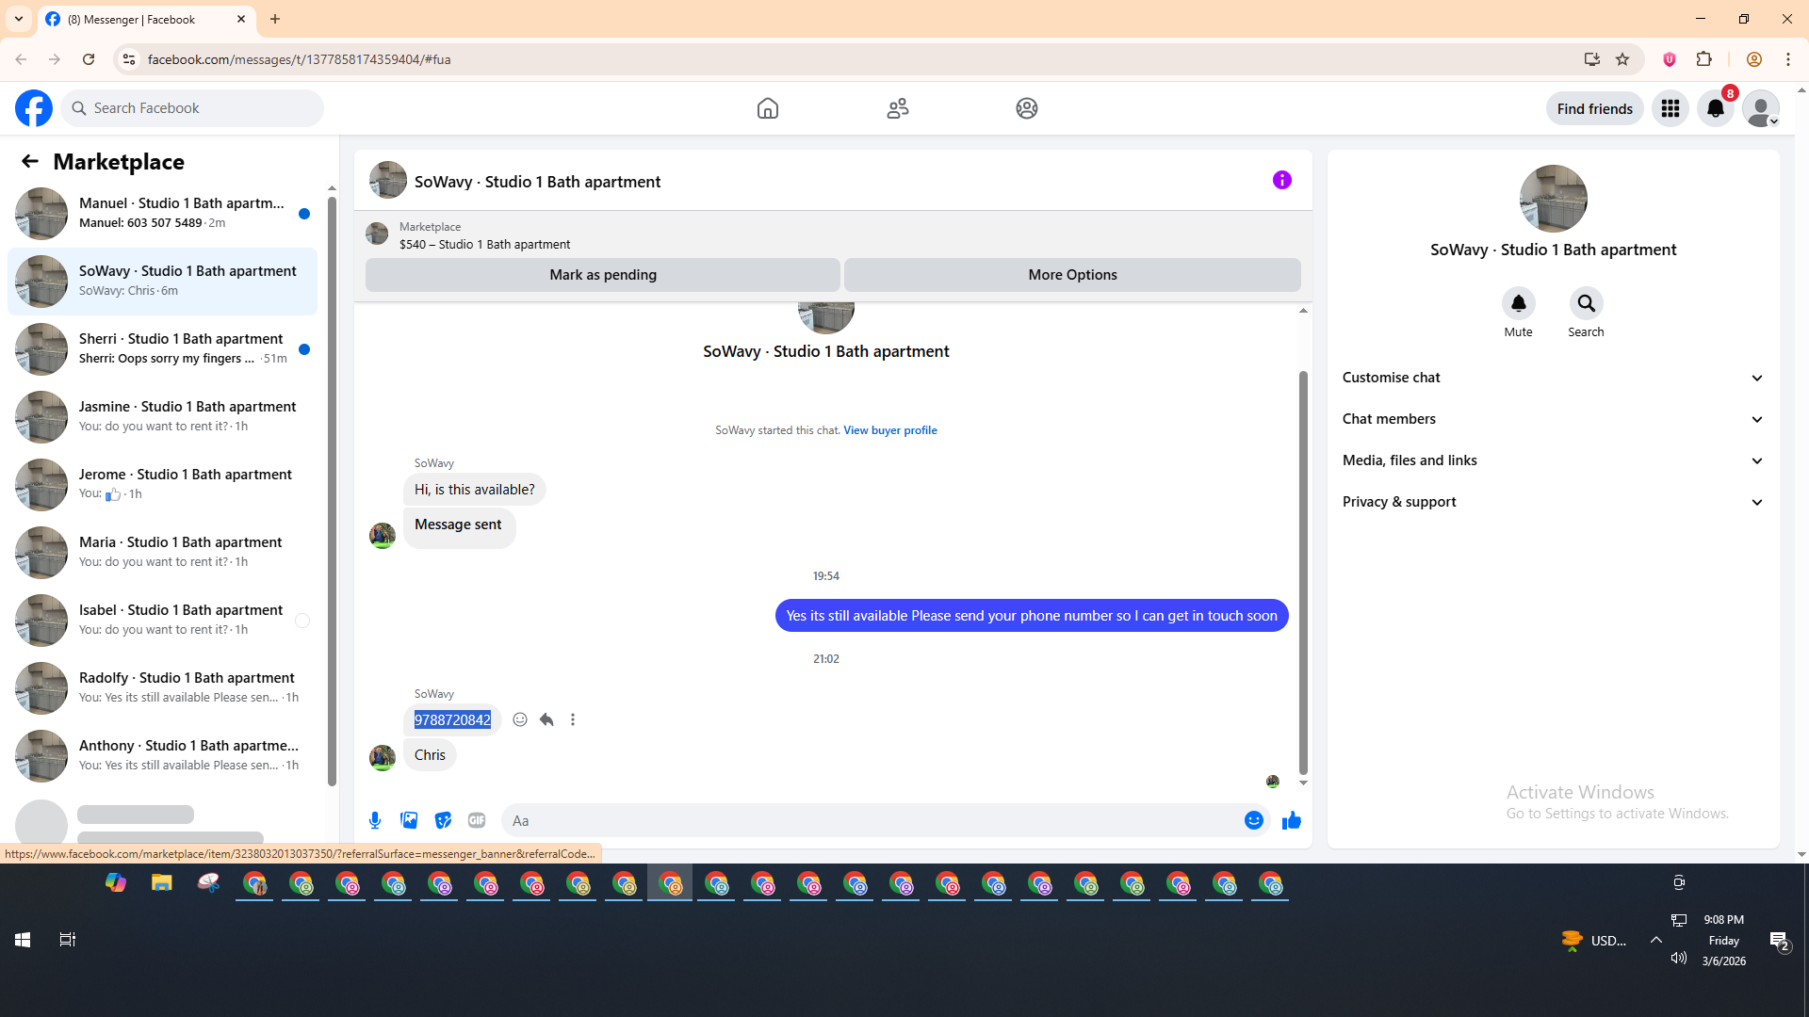Reply to the 9788720842 message
This screenshot has width=1809, height=1017.
pyautogui.click(x=546, y=719)
